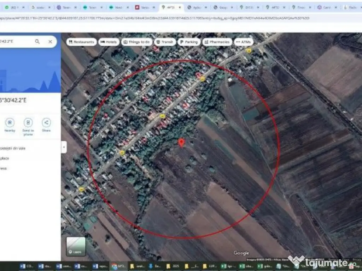The width and height of the screenshot is (362, 271).
Task: Open the Layers map view thumbnail
Action: coord(76,246)
